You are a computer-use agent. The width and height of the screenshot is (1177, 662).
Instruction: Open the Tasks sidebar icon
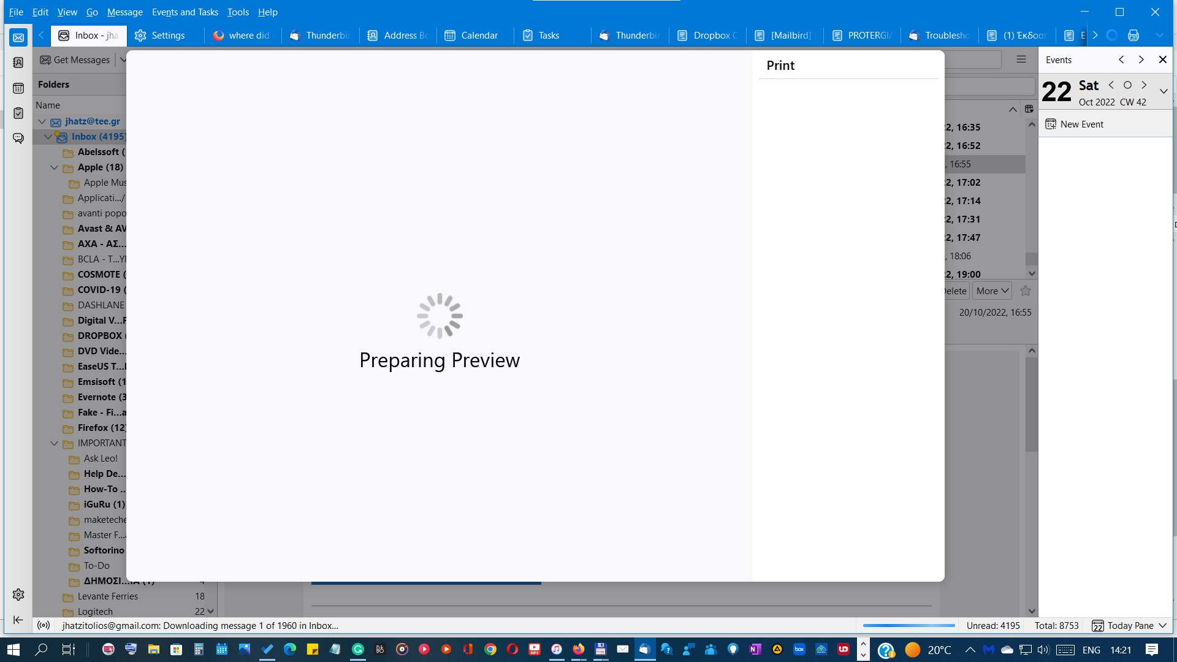[x=18, y=113]
